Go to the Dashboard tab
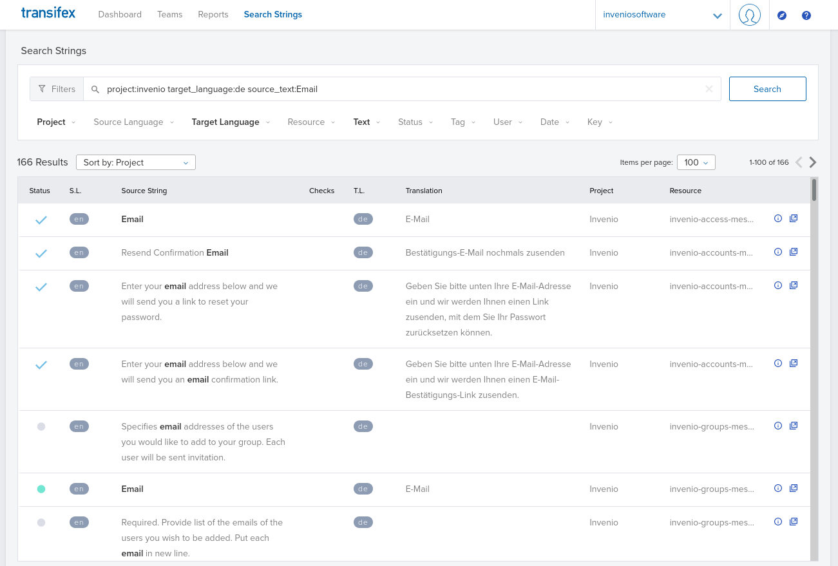The image size is (838, 566). [x=120, y=14]
